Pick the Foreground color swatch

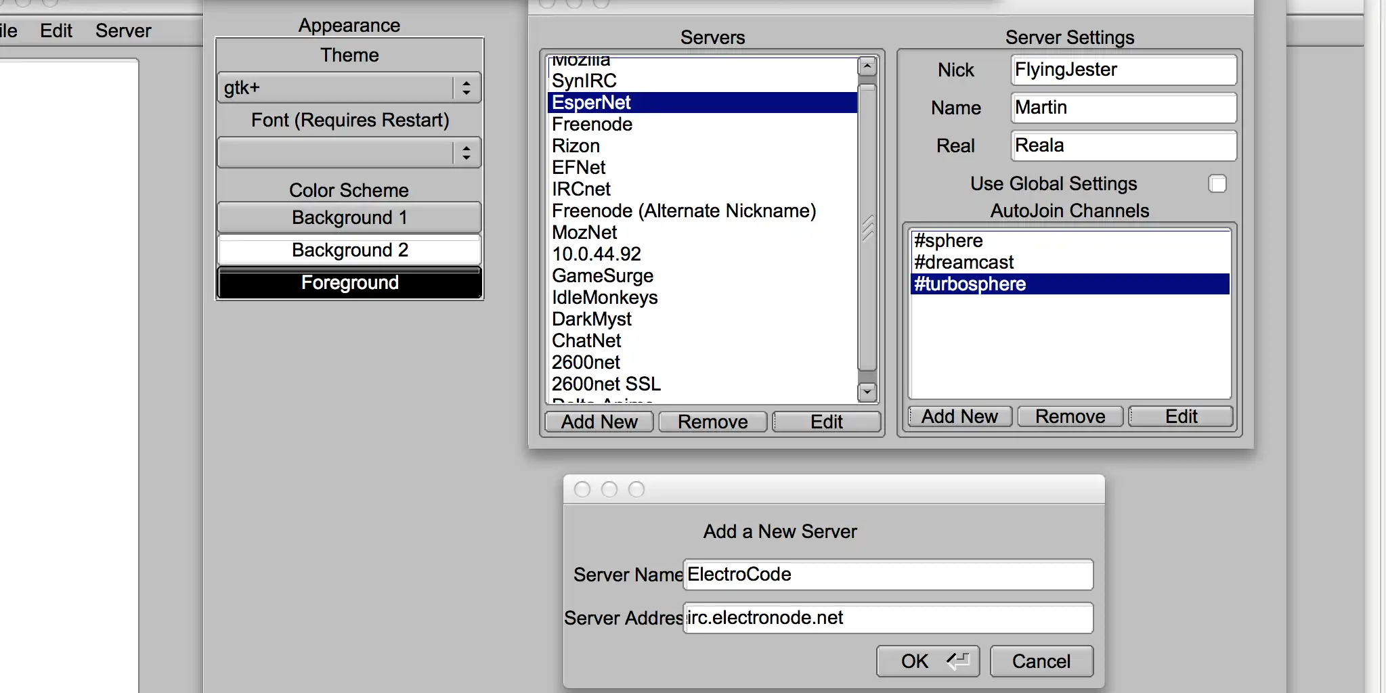pos(349,282)
